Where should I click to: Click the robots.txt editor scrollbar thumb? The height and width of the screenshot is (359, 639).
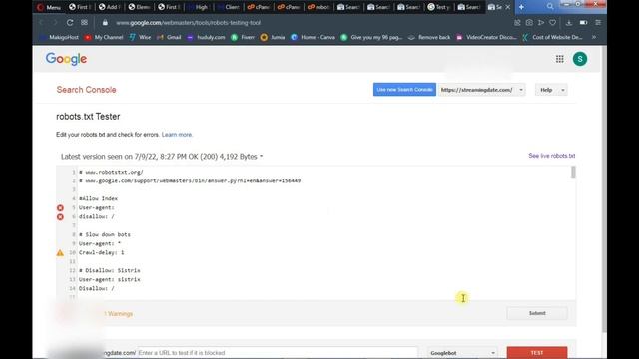coord(573,173)
